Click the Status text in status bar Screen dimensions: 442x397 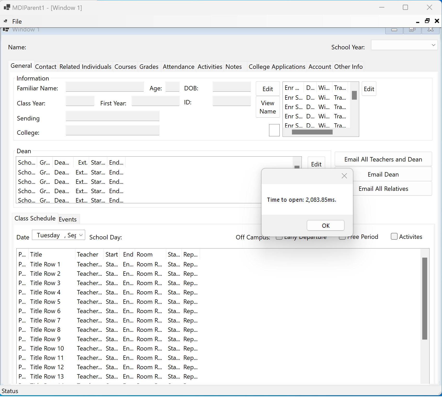point(10,391)
